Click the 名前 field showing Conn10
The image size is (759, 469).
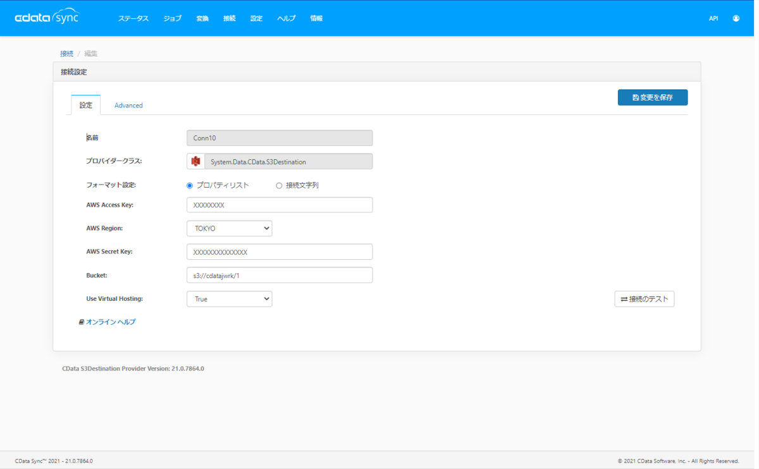280,138
